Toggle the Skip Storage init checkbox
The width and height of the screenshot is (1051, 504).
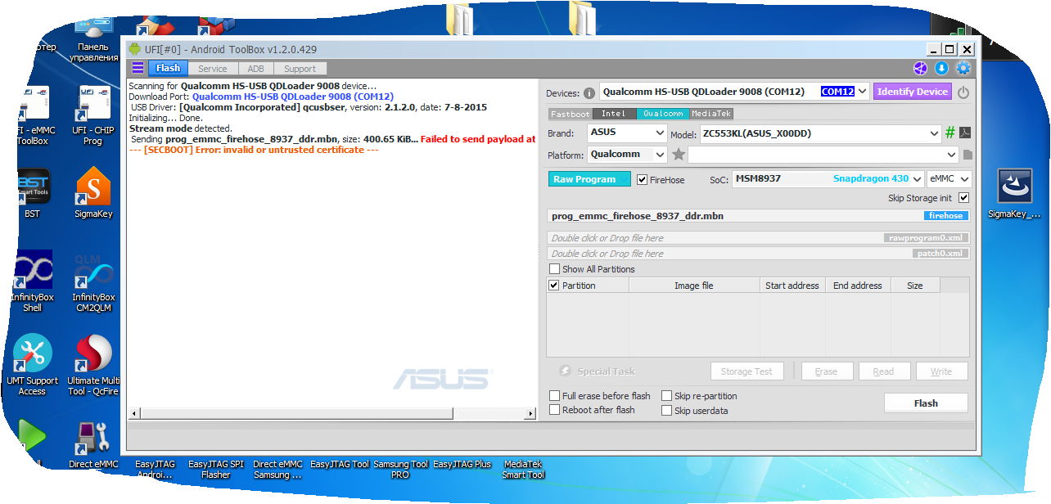[x=963, y=198]
